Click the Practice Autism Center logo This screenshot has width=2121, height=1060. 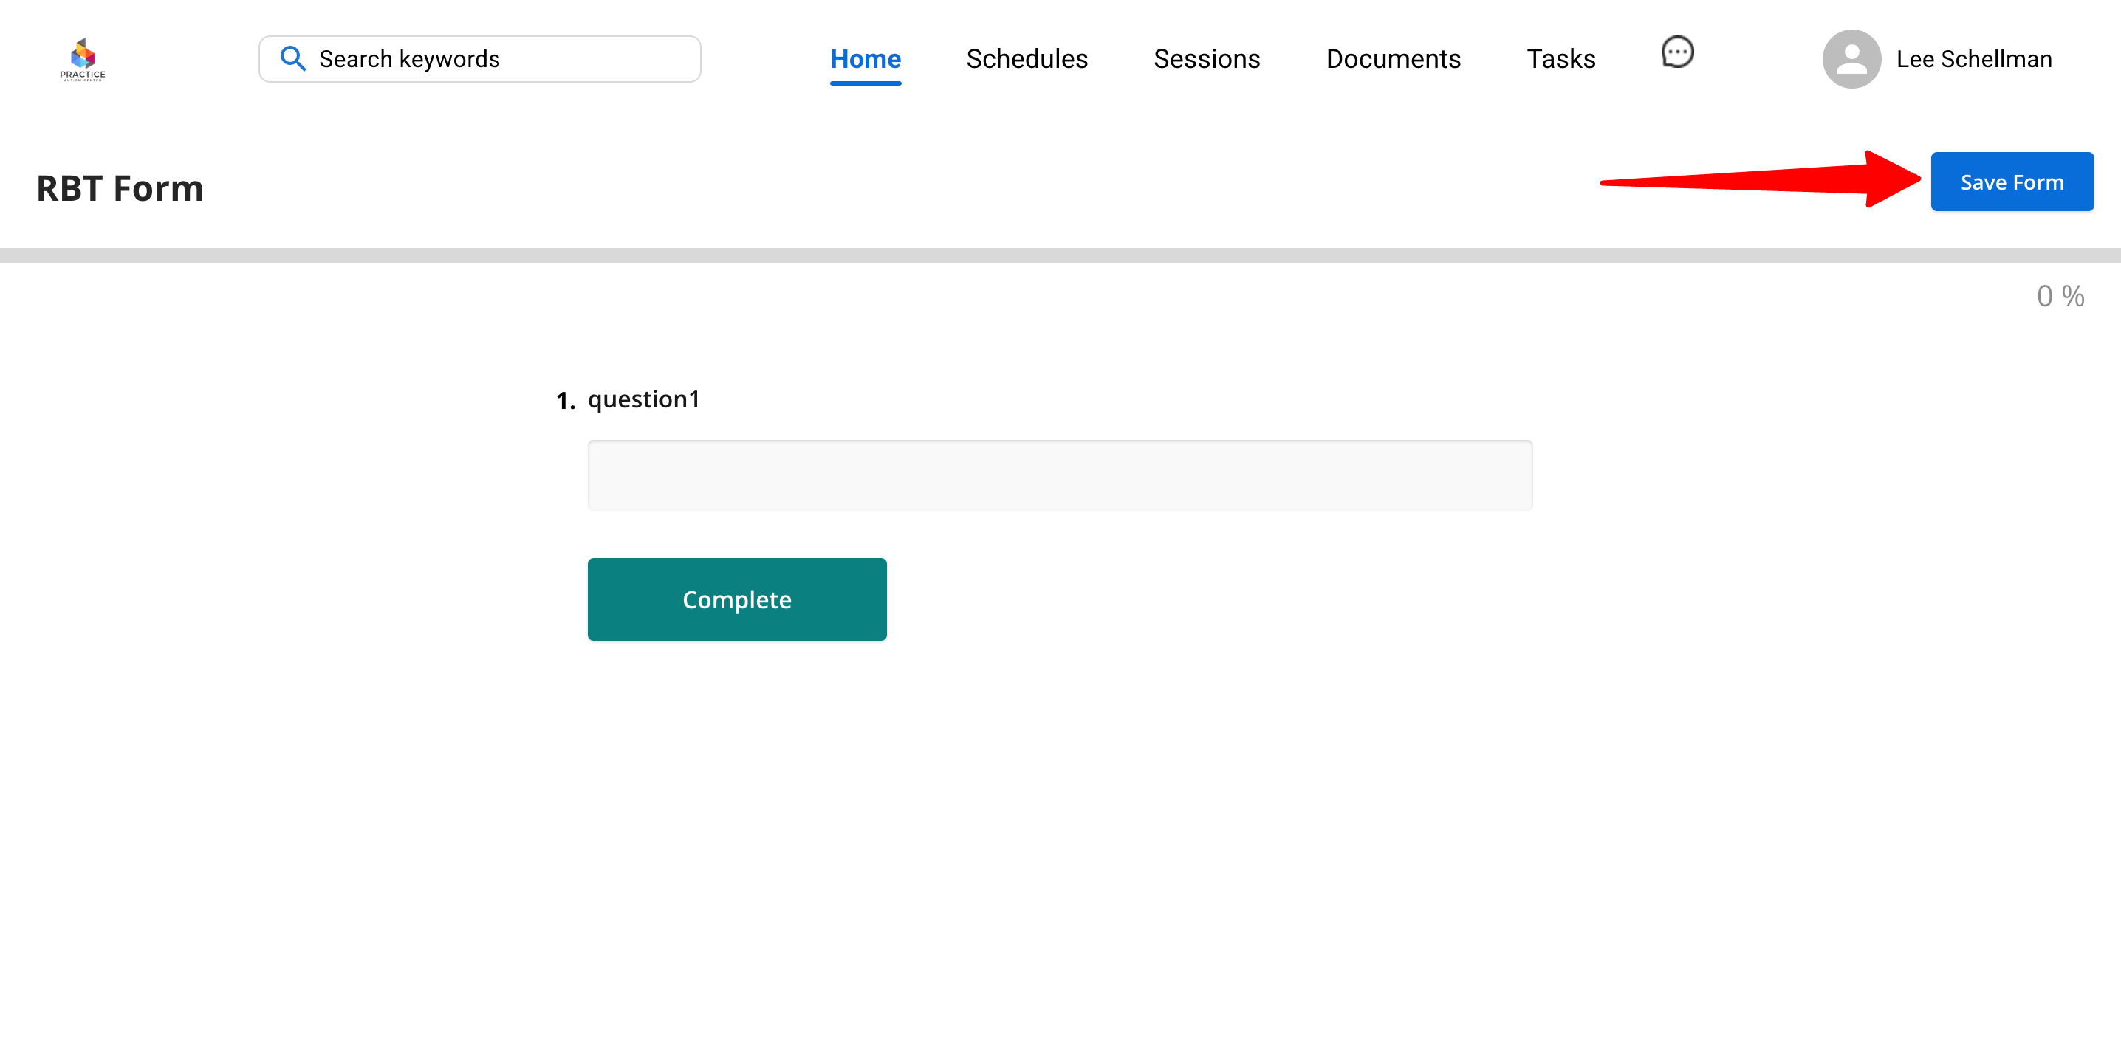[82, 58]
